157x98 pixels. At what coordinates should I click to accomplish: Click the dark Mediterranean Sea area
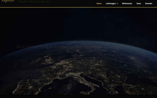[64, 86]
